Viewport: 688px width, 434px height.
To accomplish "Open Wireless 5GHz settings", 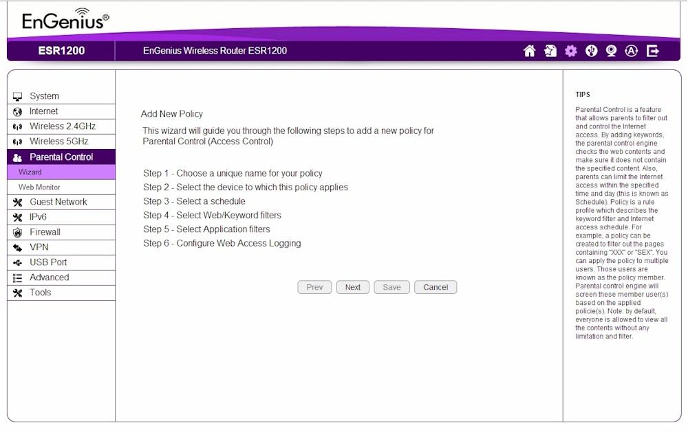I will click(x=61, y=142).
